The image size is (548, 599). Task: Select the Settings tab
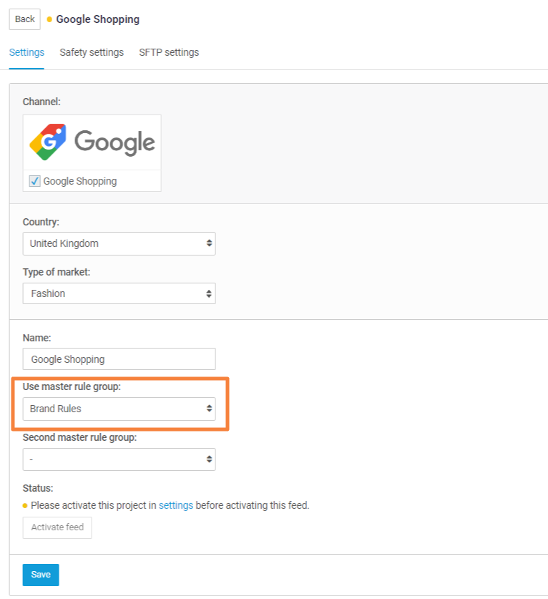(x=26, y=52)
